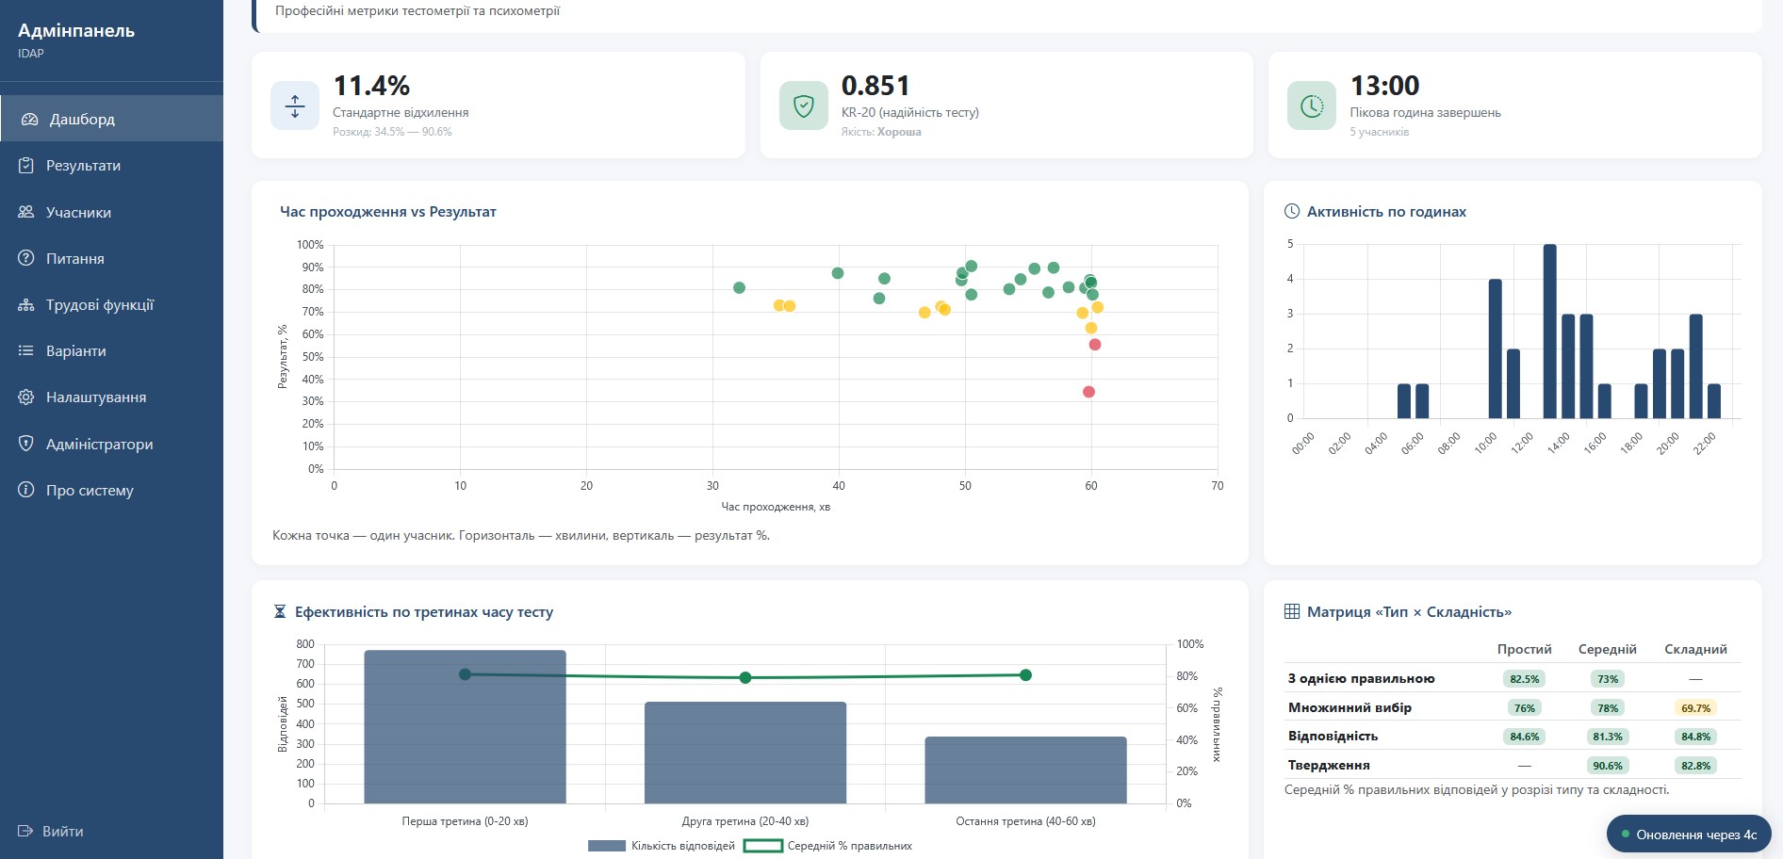
Task: Toggle Середній % правильних legend series
Action: pos(828,846)
